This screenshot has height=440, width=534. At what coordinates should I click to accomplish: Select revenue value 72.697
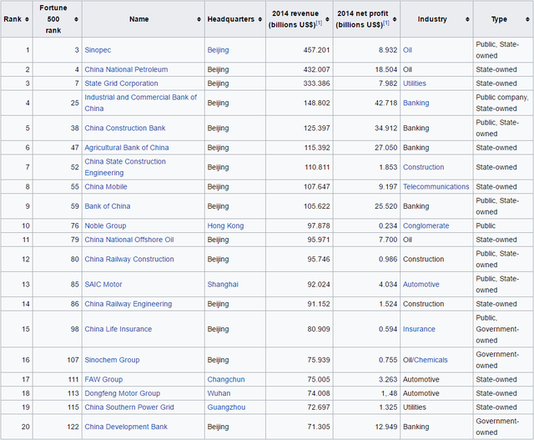(319, 407)
